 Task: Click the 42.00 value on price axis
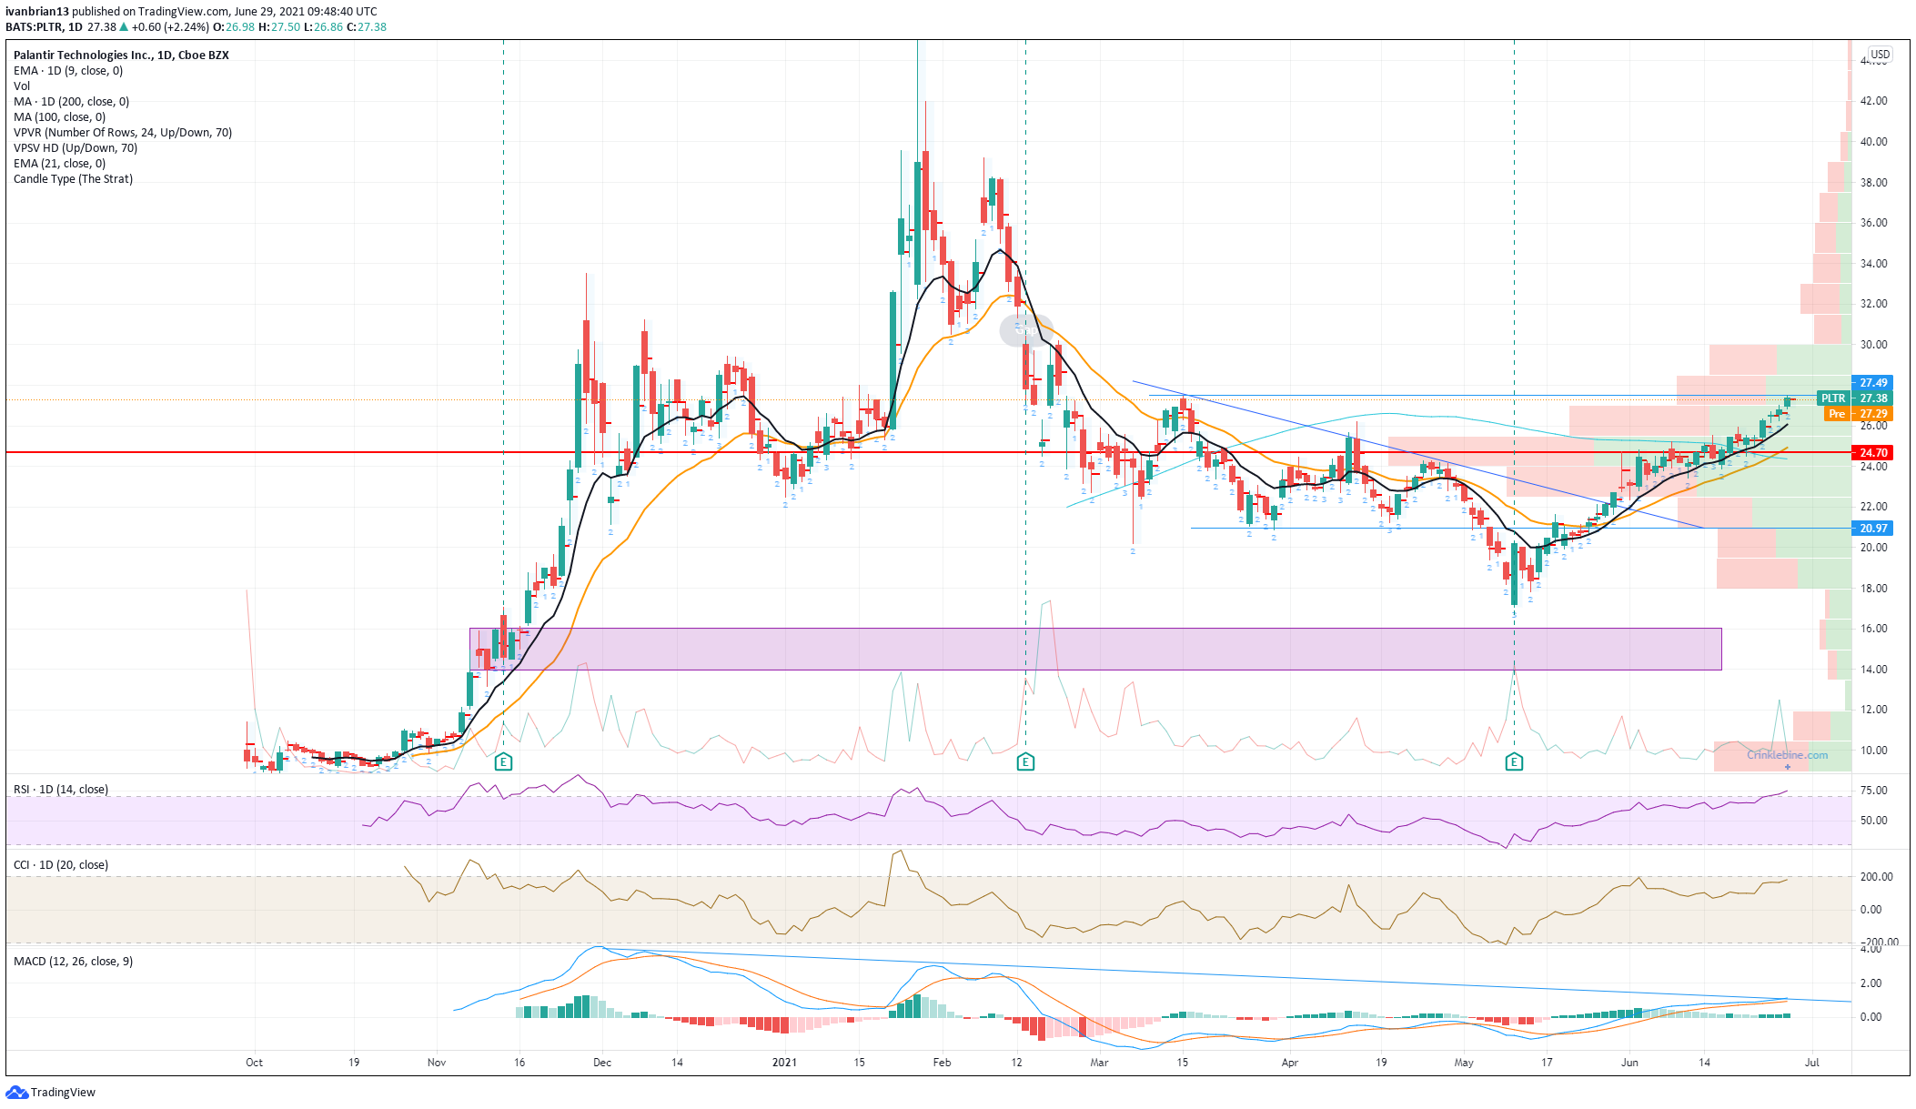coord(1873,101)
